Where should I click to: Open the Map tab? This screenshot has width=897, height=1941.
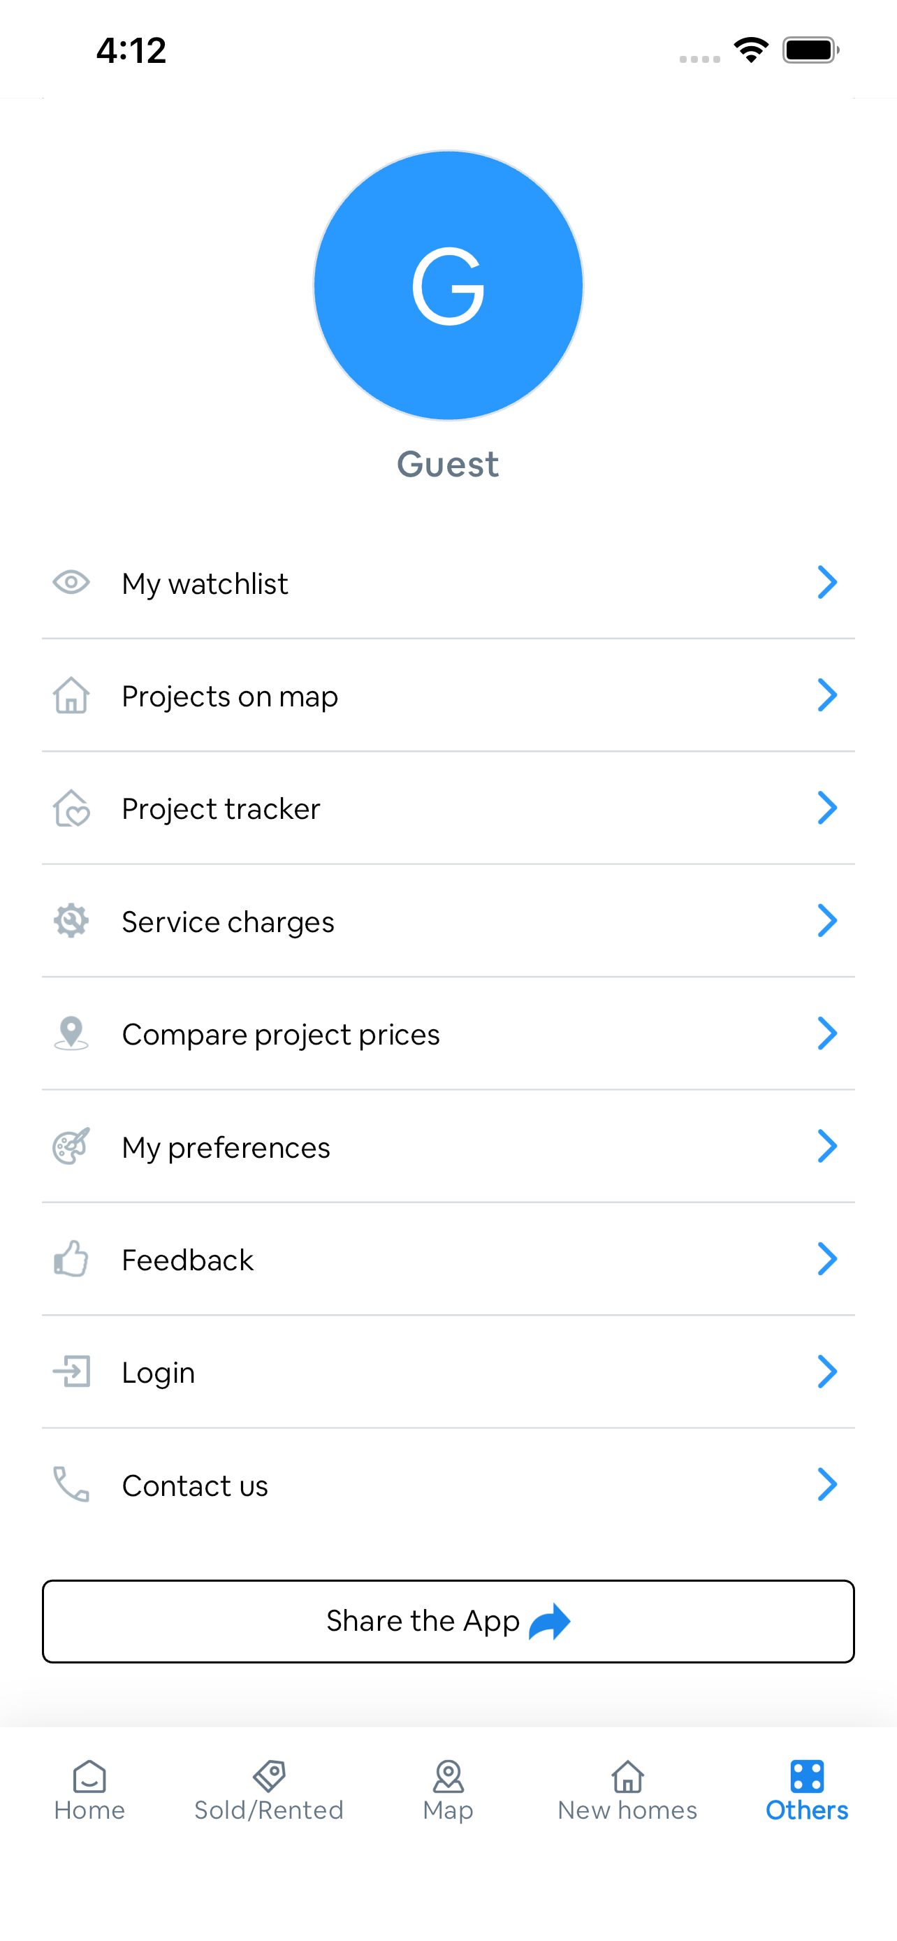pyautogui.click(x=448, y=1790)
